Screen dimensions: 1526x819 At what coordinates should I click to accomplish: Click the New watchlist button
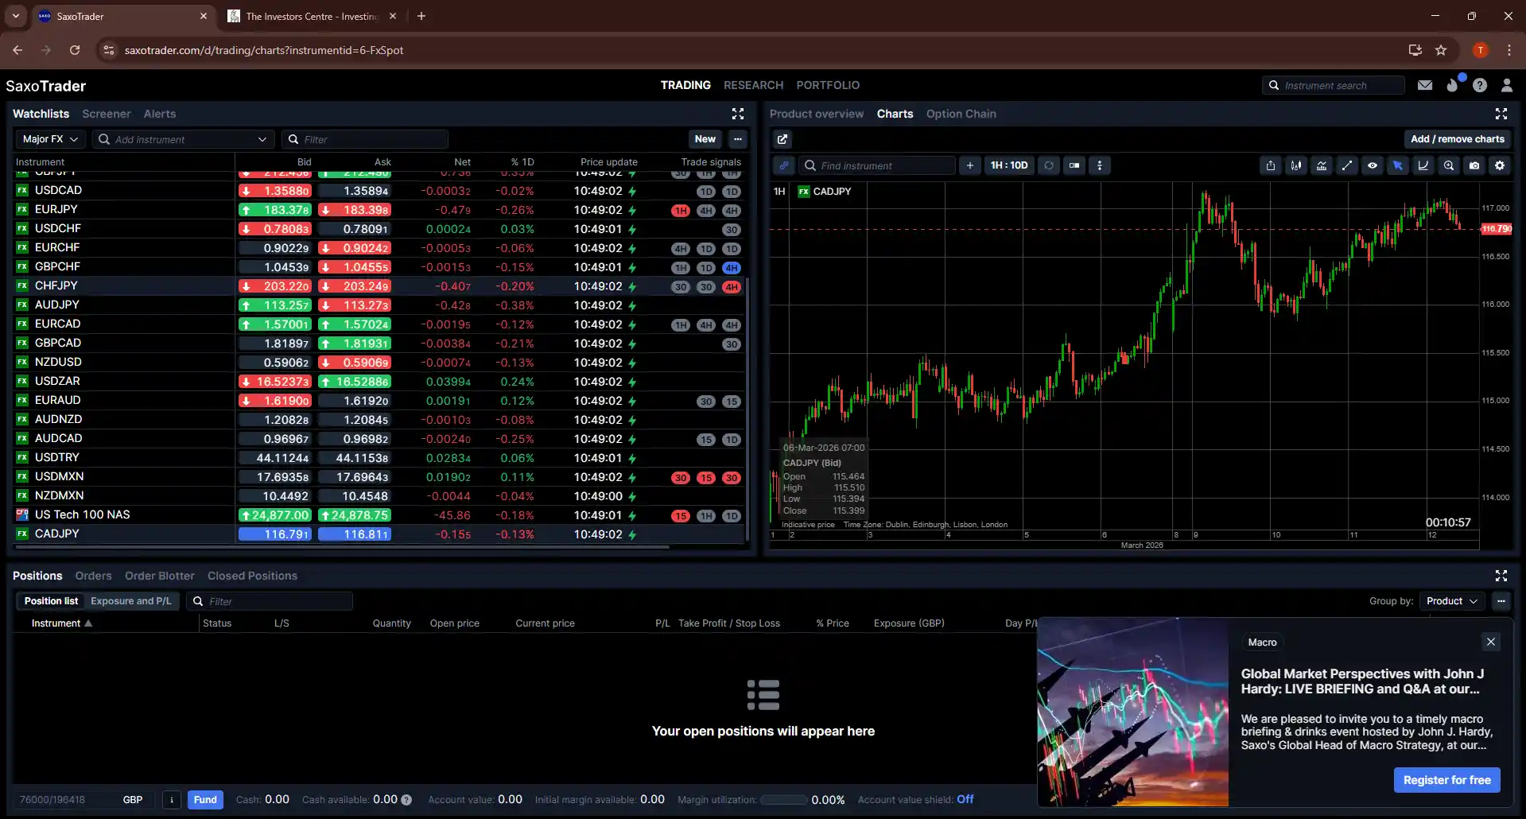tap(705, 139)
